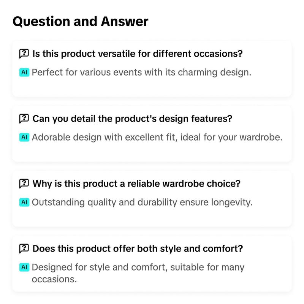Open 'Is this product versatile for different occasions?'
304x304 pixels.
[138, 54]
